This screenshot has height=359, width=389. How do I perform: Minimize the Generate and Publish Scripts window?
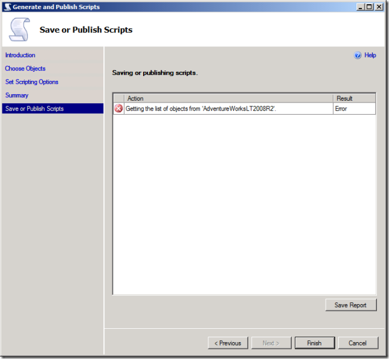click(360, 7)
